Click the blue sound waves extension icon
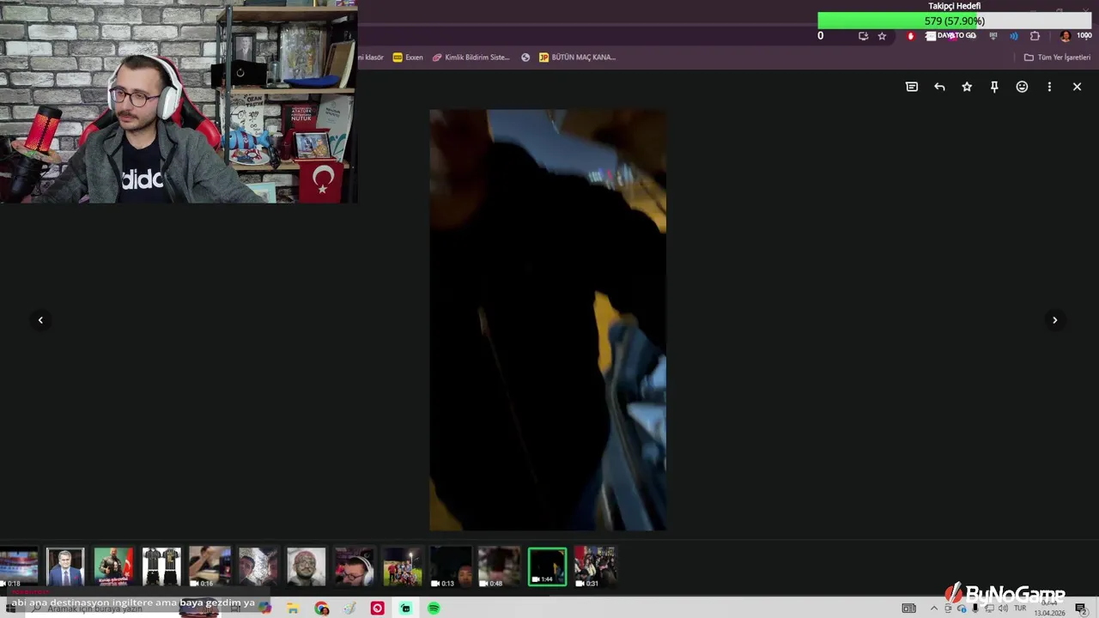The image size is (1099, 618). pyautogui.click(x=1014, y=36)
